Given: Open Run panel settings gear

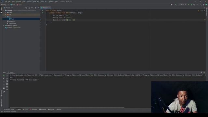Looking at the screenshot, I should (x=201, y=72).
